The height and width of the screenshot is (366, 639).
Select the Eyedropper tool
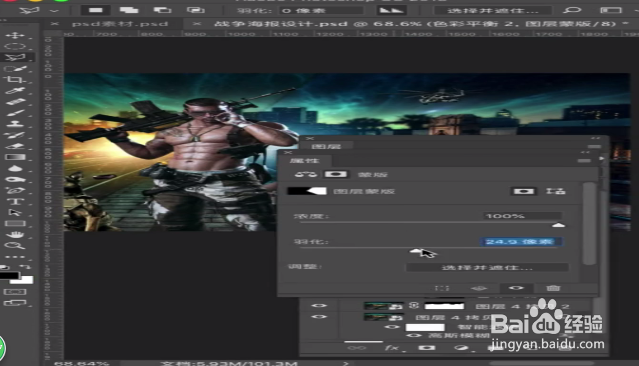coord(15,91)
